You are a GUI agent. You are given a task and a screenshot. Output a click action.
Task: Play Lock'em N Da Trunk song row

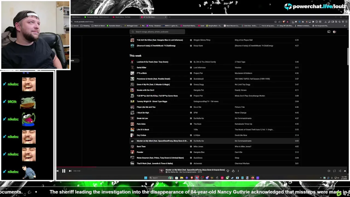(214, 62)
